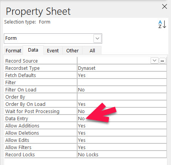The width and height of the screenshot is (171, 165).
Task: Toggle the Allow Additions value
Action: click(122, 126)
